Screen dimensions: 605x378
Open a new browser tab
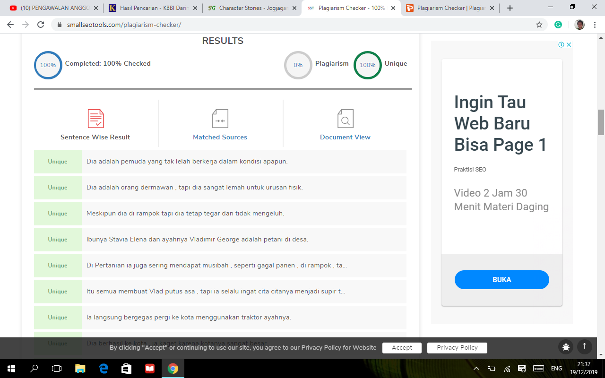pyautogui.click(x=510, y=8)
